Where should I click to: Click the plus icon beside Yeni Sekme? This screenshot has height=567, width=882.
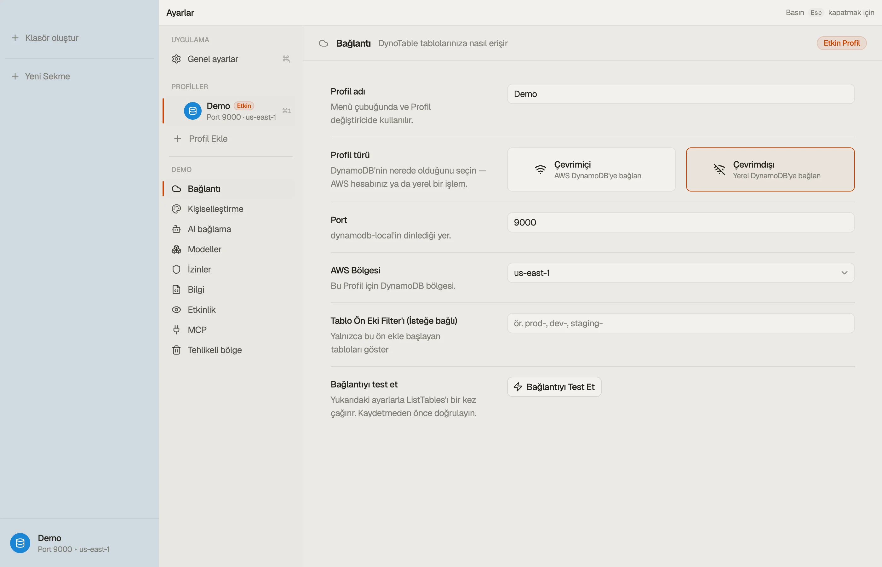[15, 76]
